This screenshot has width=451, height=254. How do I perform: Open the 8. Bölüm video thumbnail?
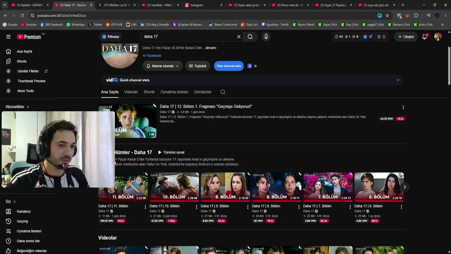277,187
